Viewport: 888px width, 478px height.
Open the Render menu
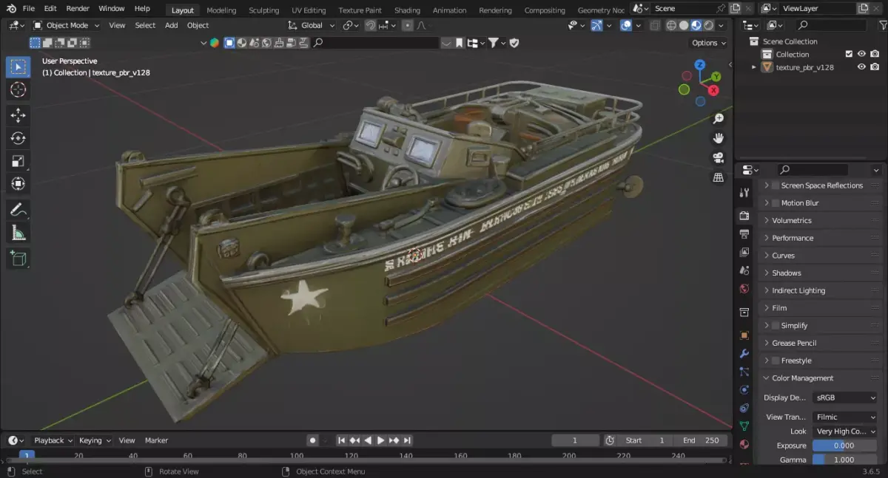coord(78,9)
